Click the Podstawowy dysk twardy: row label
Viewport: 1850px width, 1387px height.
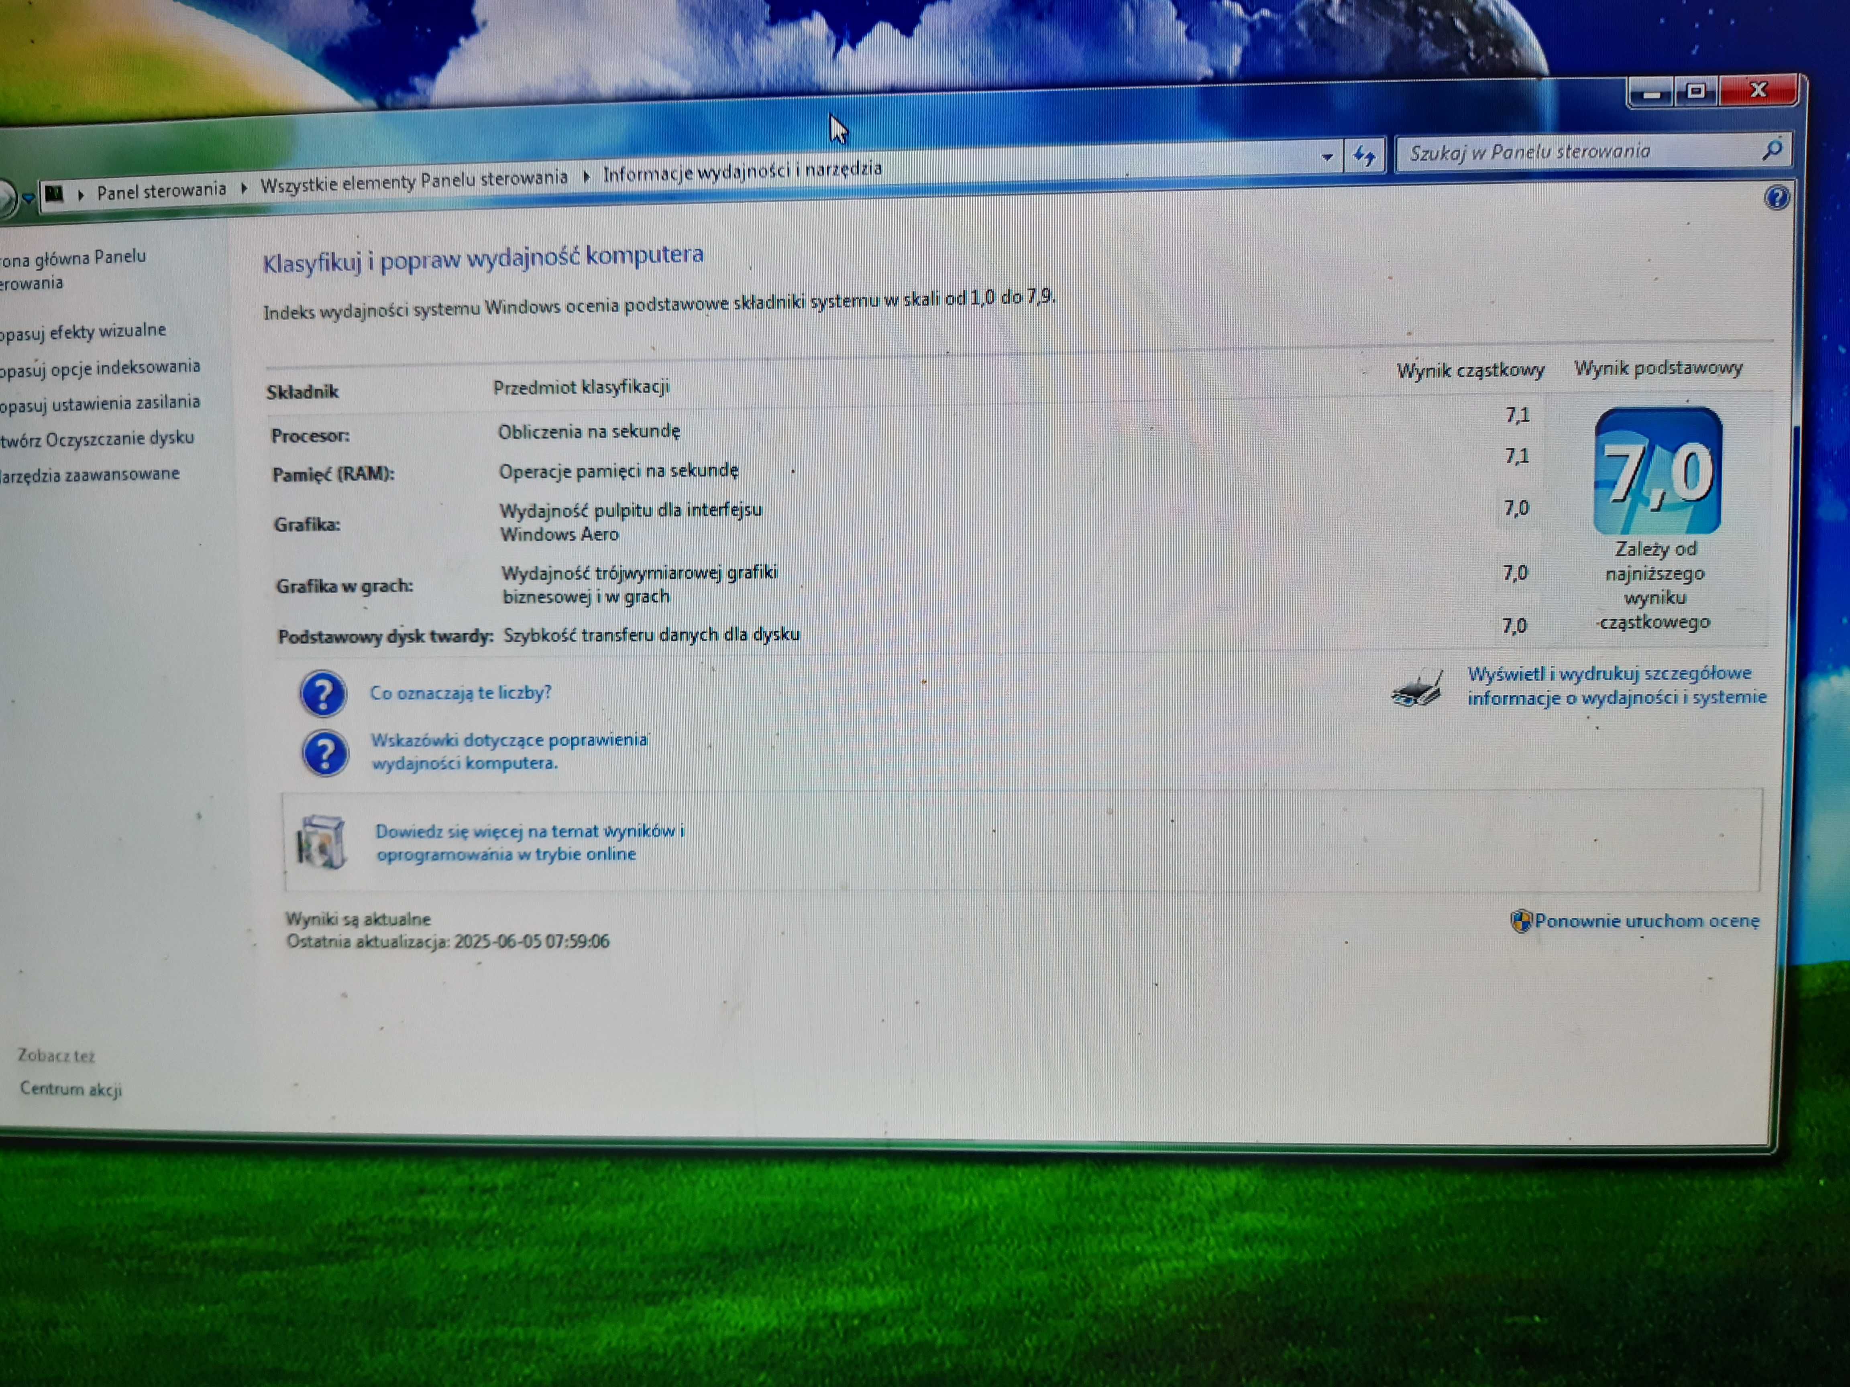click(x=385, y=636)
